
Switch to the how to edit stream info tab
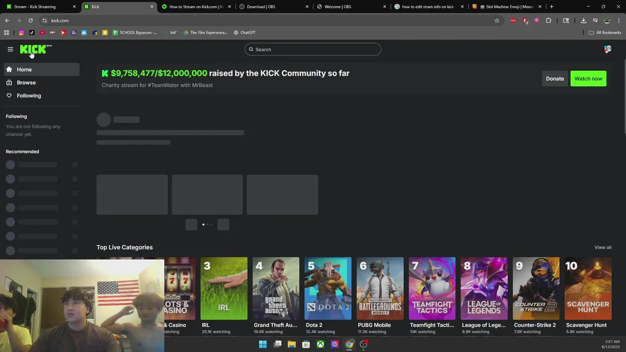click(x=428, y=7)
